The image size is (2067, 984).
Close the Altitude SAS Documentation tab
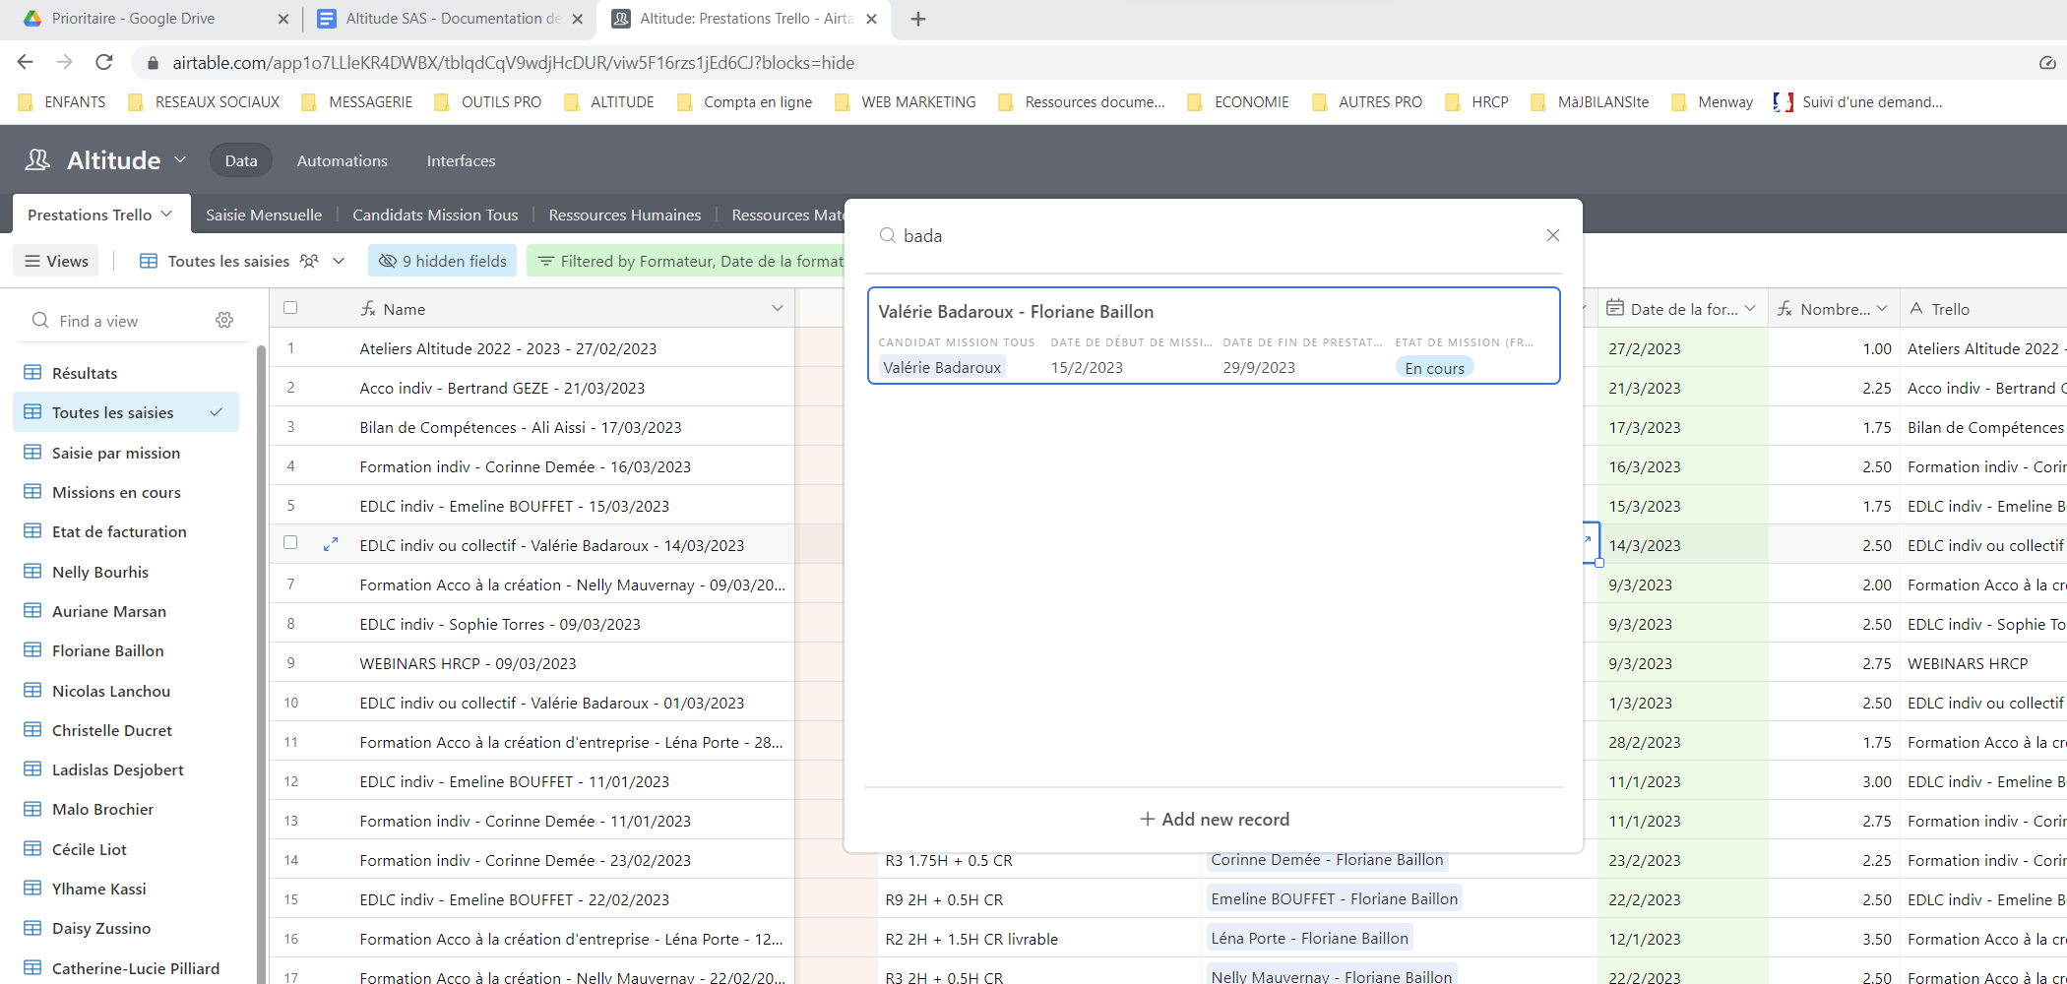pyautogui.click(x=577, y=19)
